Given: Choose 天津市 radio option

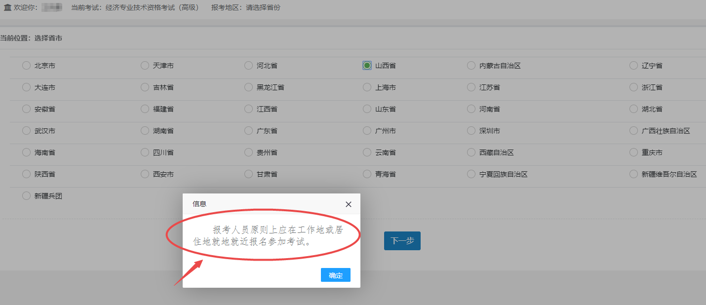Looking at the screenshot, I should coord(145,66).
